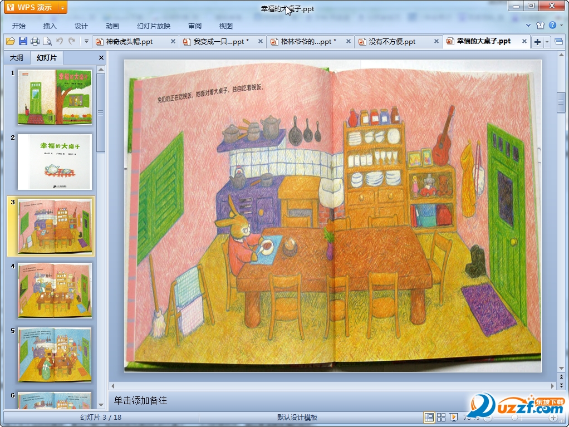Collapse the ribbon with the chevron arrow

[x=528, y=26]
